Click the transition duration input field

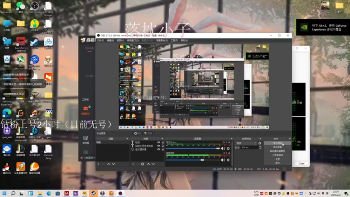[249, 148]
